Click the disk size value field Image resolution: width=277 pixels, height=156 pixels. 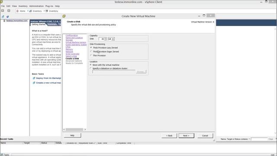click(x=102, y=39)
